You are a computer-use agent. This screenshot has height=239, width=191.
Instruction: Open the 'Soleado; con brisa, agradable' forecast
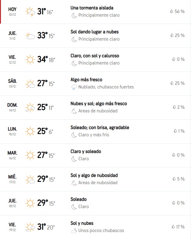(100, 128)
